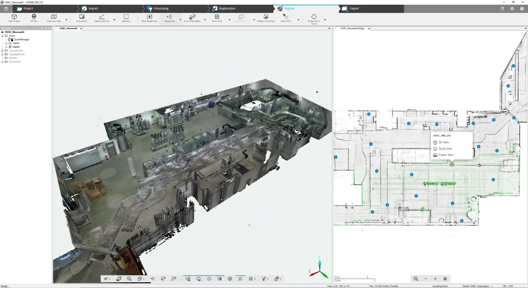The image size is (528, 288).
Task: Toggle the 3D cube view mode at bottom
Action: pyautogui.click(x=230, y=279)
